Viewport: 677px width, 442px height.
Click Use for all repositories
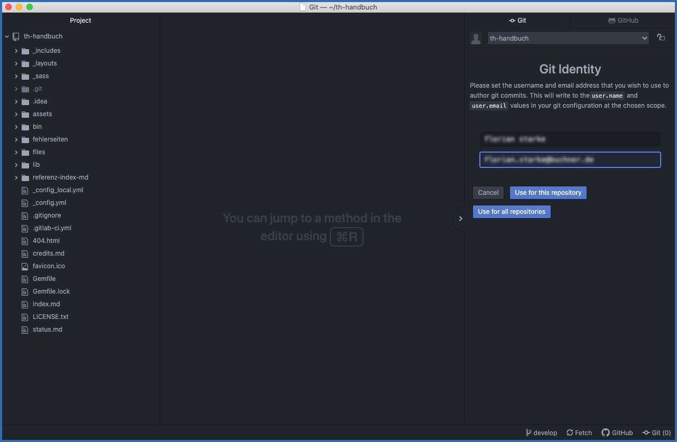click(512, 211)
